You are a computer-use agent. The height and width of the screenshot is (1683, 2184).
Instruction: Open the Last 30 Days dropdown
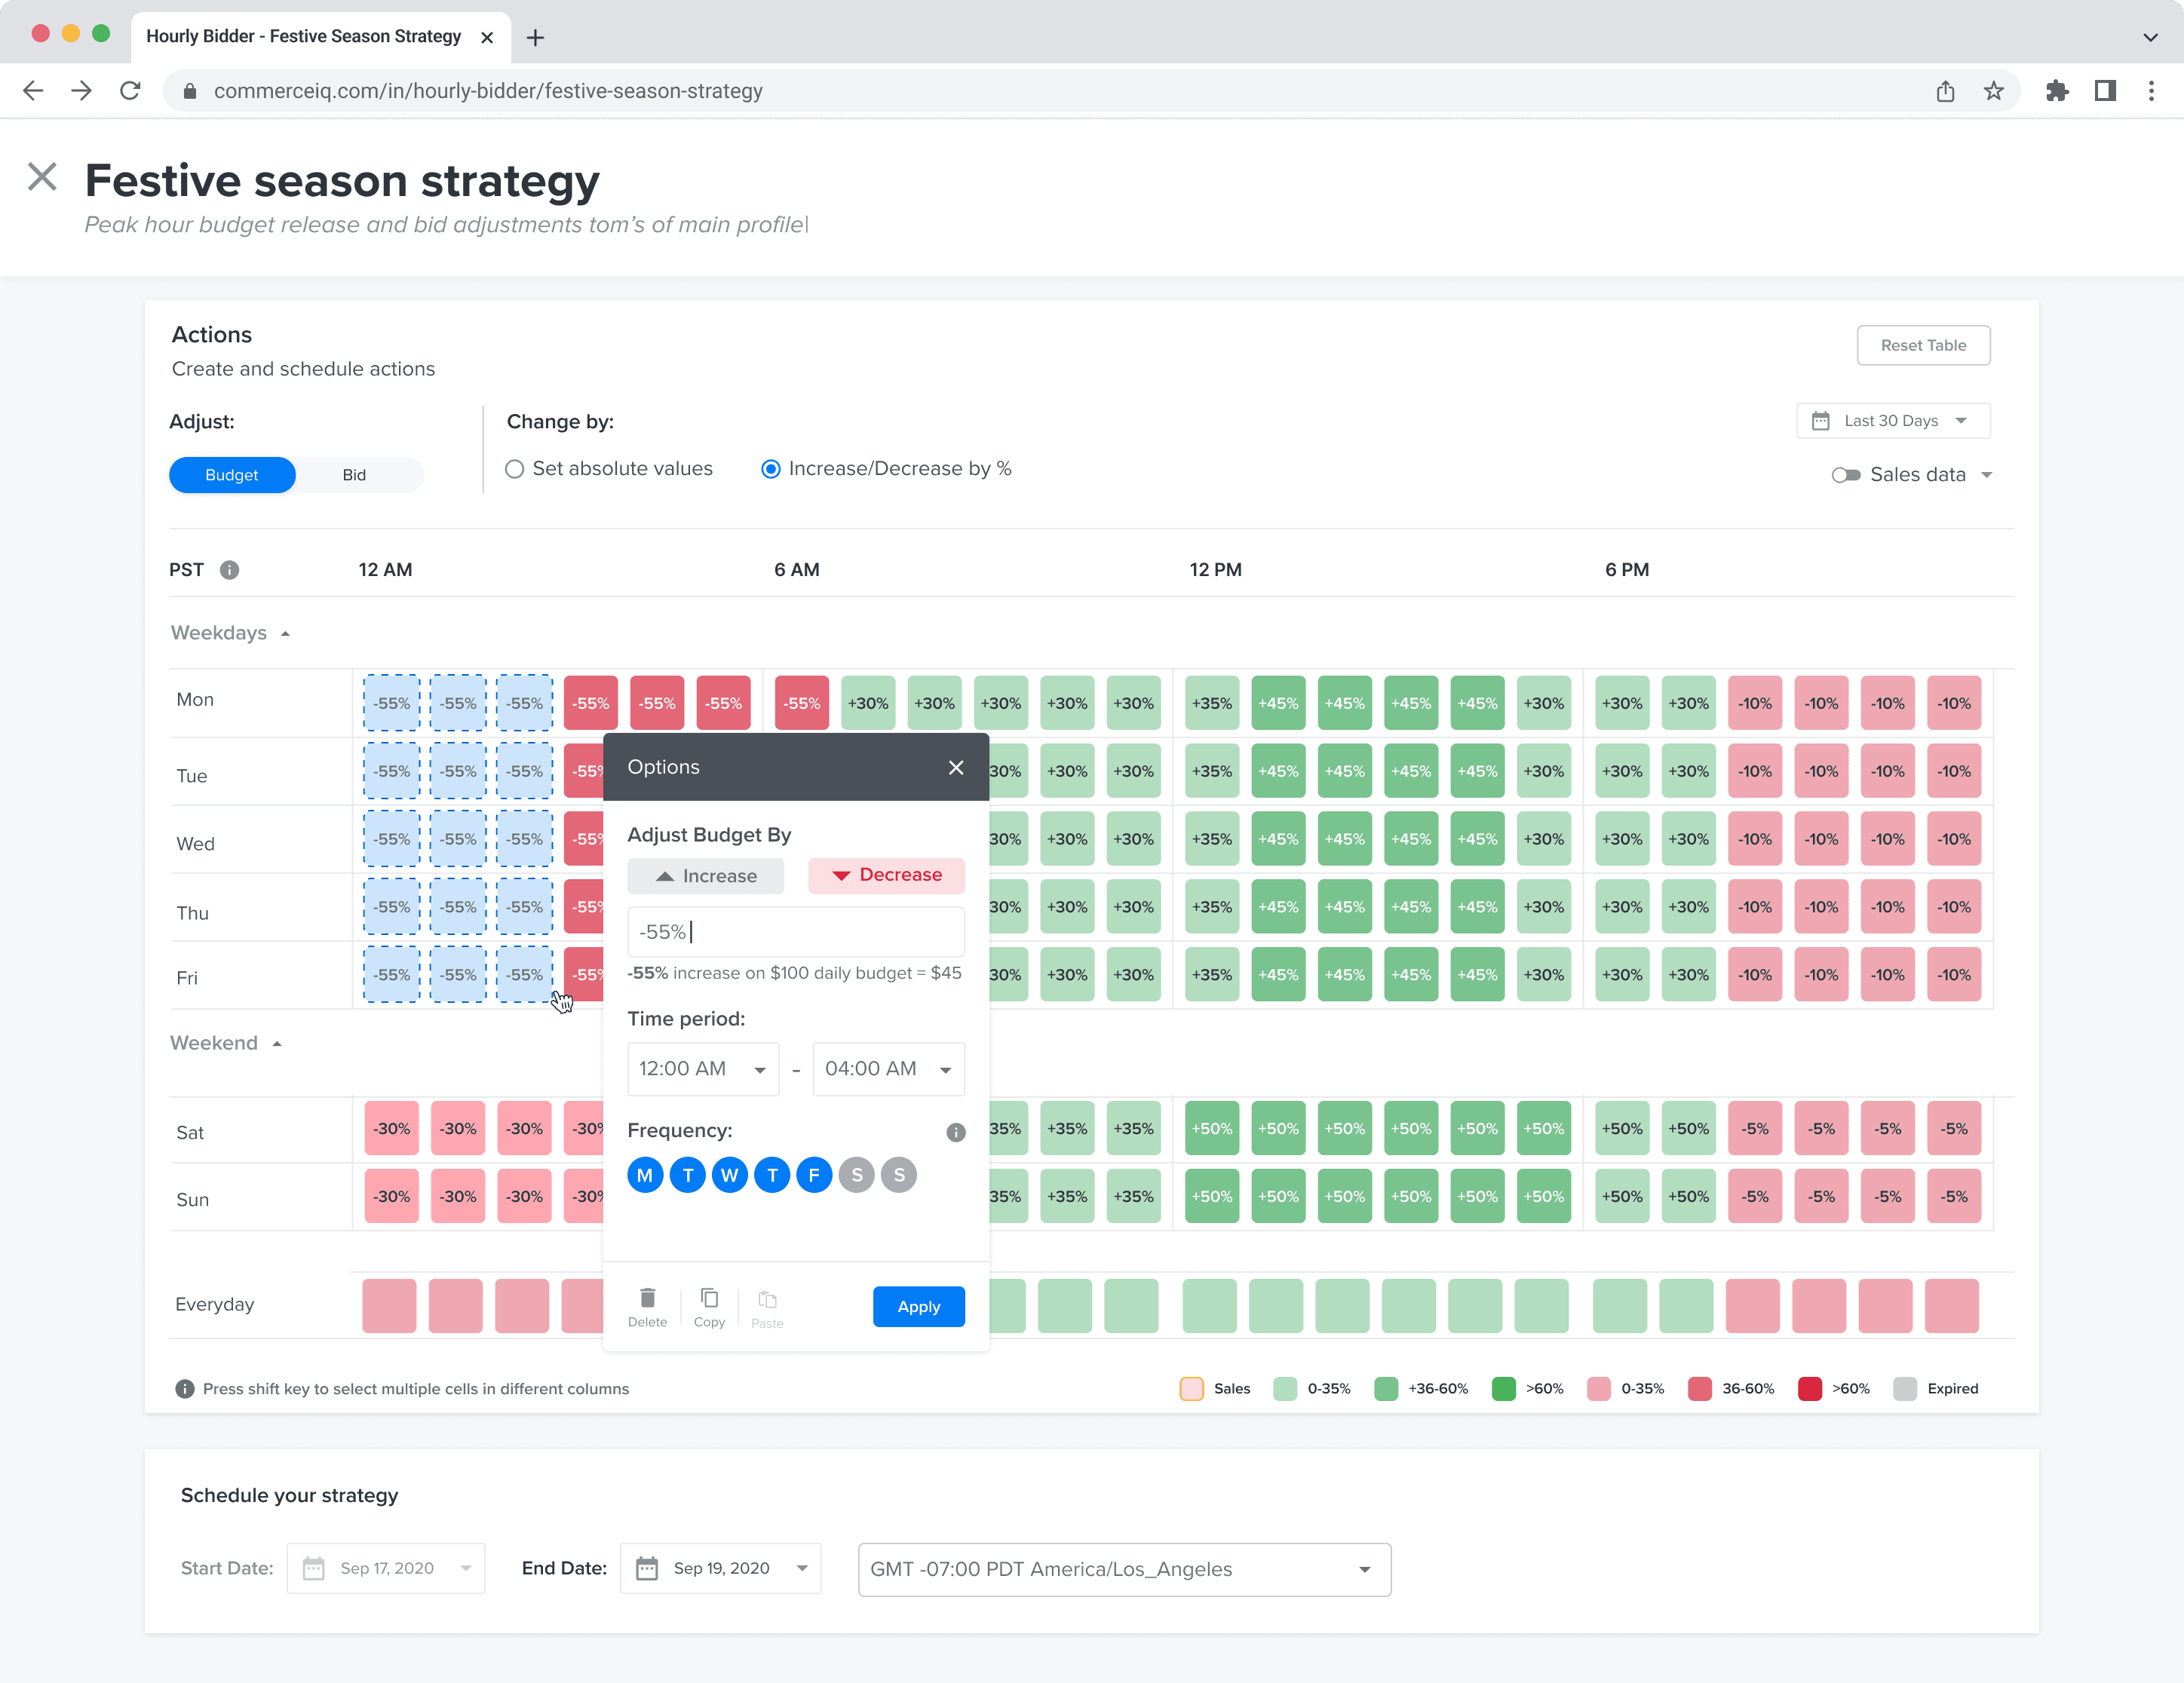pyautogui.click(x=1892, y=421)
